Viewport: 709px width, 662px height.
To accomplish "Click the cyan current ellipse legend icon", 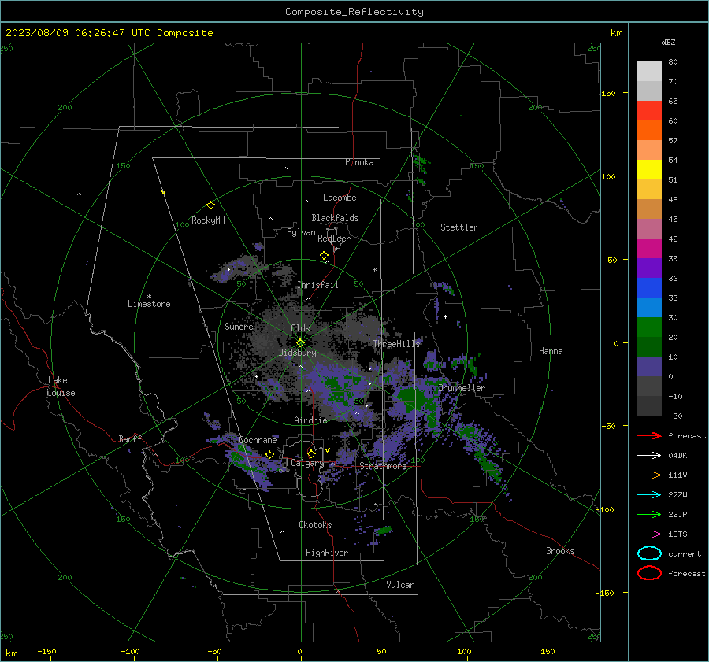I will point(649,553).
